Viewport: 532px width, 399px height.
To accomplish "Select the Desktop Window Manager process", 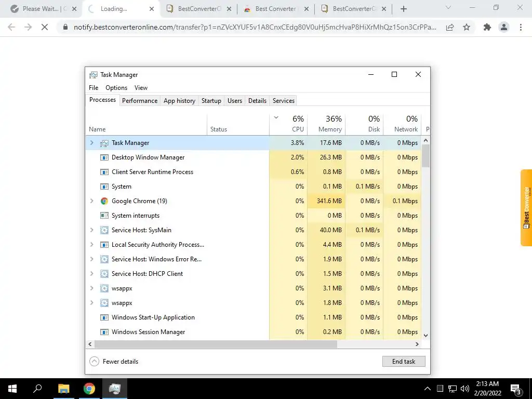I will (254, 157).
